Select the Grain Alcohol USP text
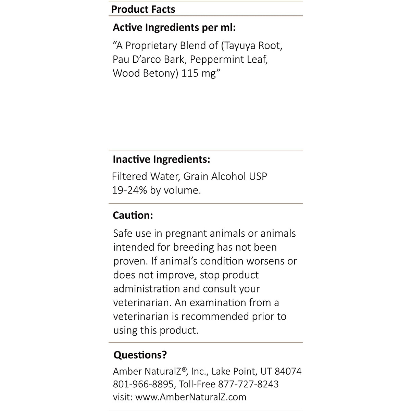 point(225,176)
